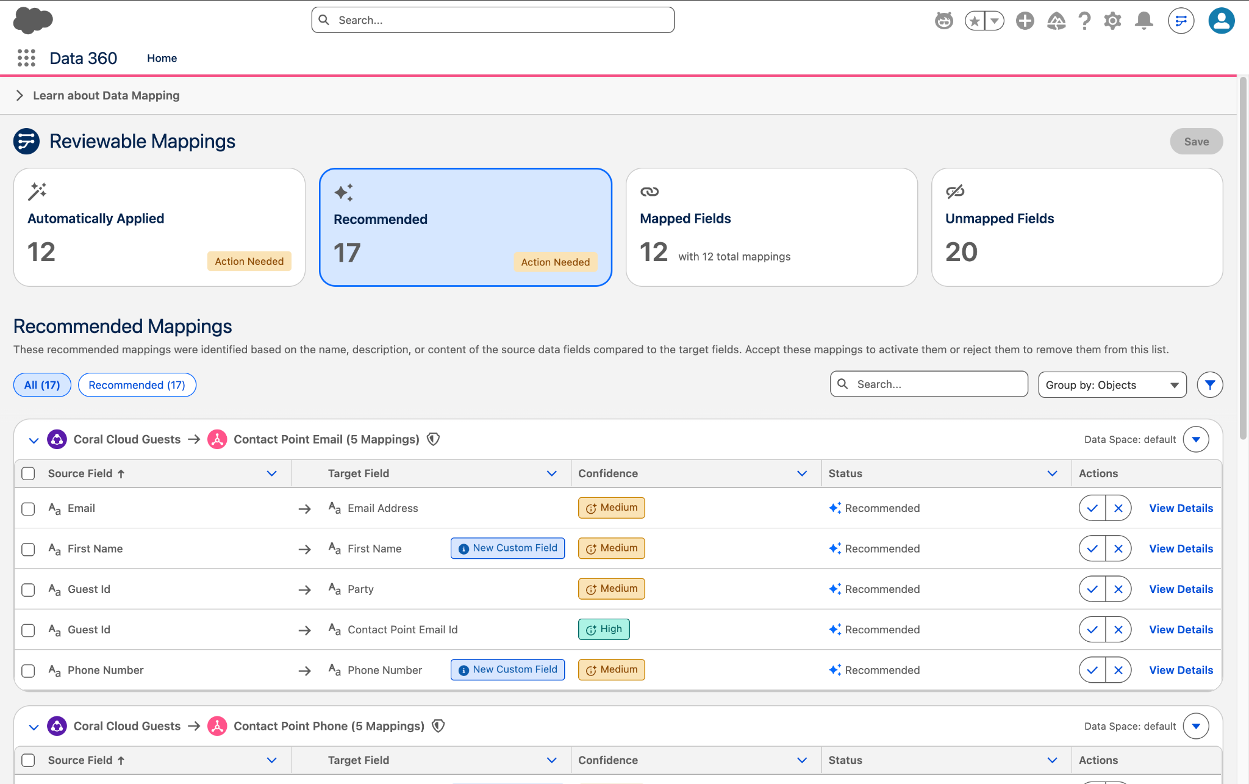Click the Save button

pyautogui.click(x=1196, y=142)
